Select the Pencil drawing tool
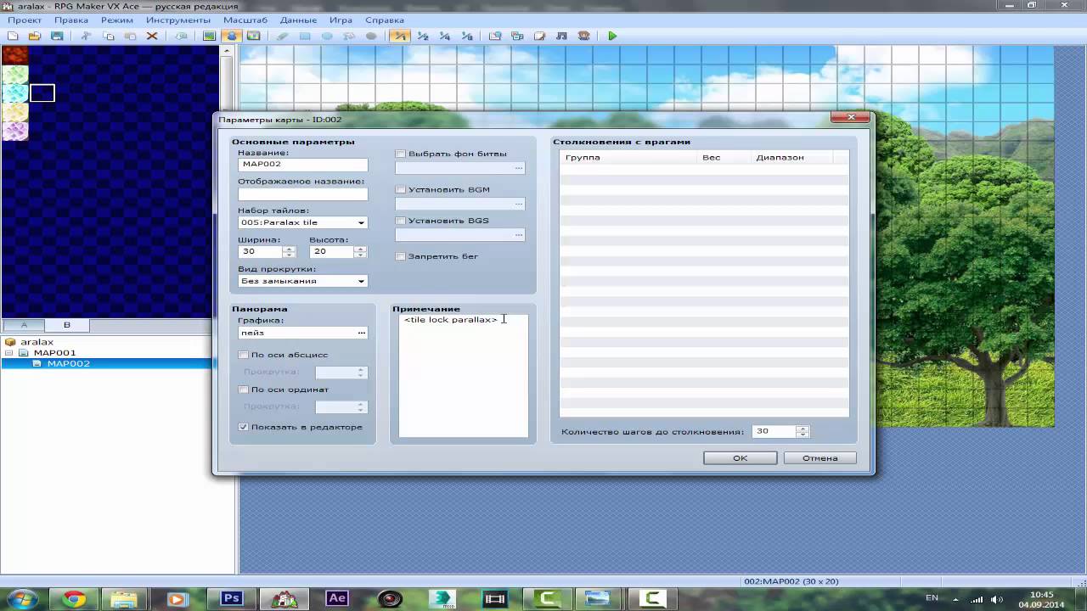1087x611 pixels. click(x=283, y=36)
